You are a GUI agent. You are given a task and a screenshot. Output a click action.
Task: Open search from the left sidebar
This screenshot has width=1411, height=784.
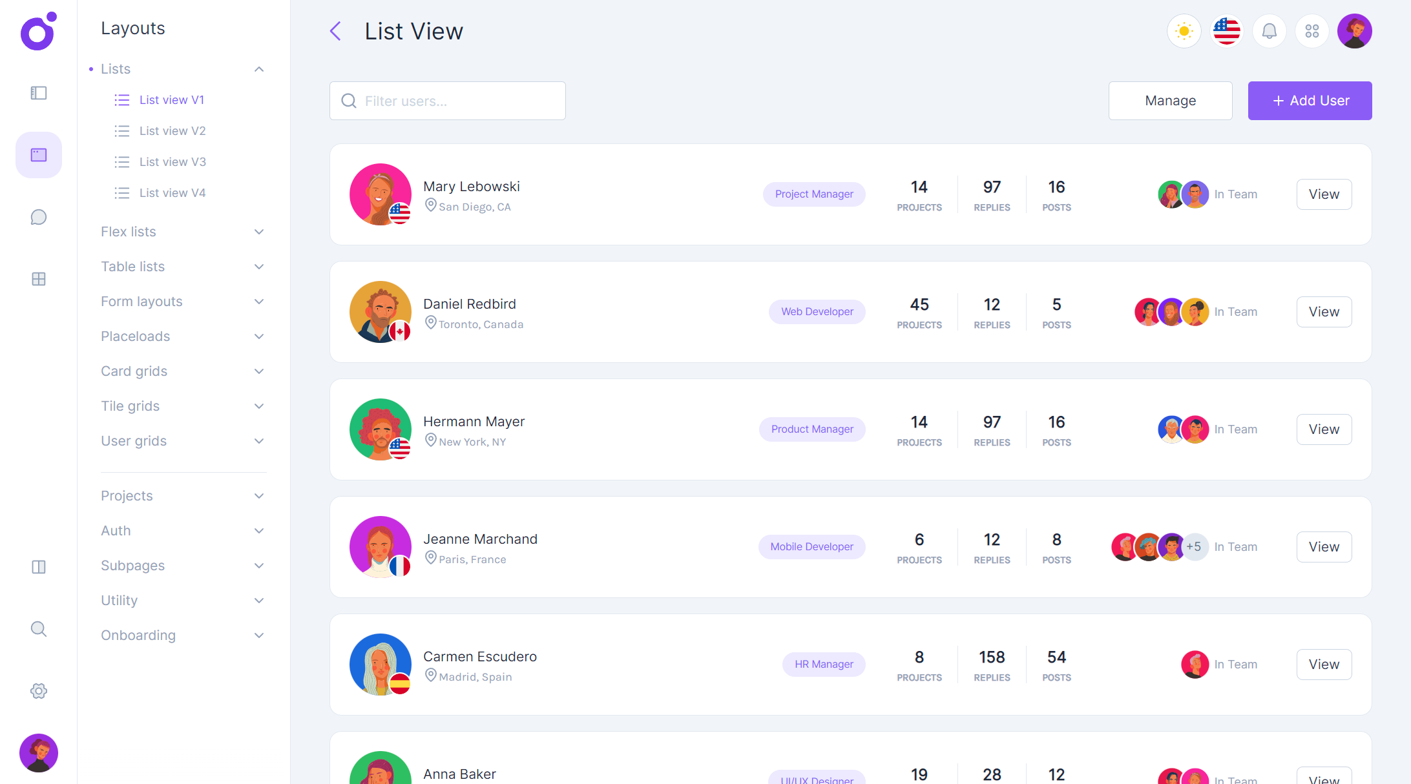click(x=38, y=628)
